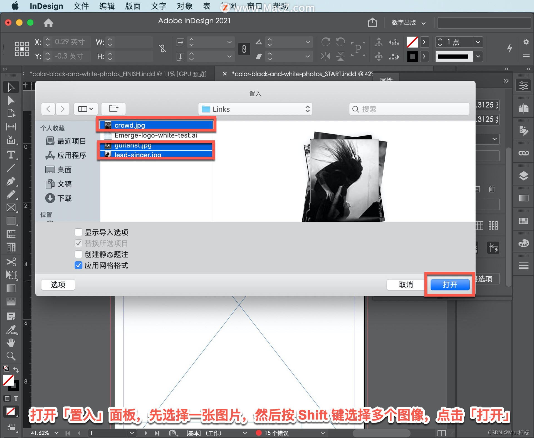The height and width of the screenshot is (438, 534).
Task: Select the Gap tool
Action: coord(11,127)
